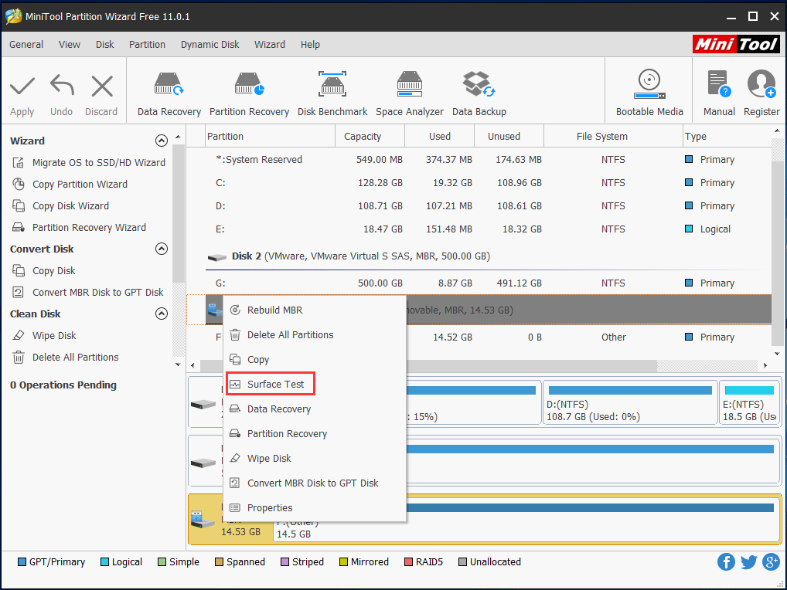This screenshot has width=787, height=590.
Task: Select the Data Recovery toolbar icon
Action: pos(169,90)
